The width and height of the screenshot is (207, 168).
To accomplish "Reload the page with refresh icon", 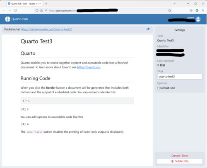I will click(15, 10).
